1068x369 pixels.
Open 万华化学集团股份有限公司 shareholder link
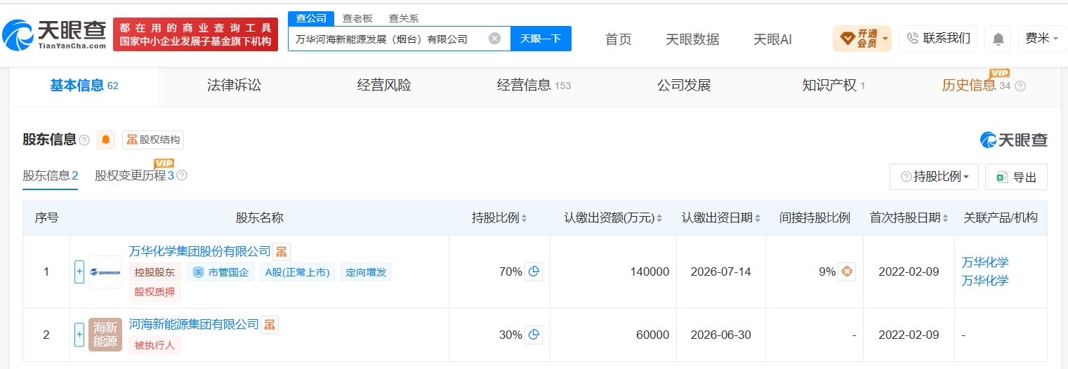200,251
